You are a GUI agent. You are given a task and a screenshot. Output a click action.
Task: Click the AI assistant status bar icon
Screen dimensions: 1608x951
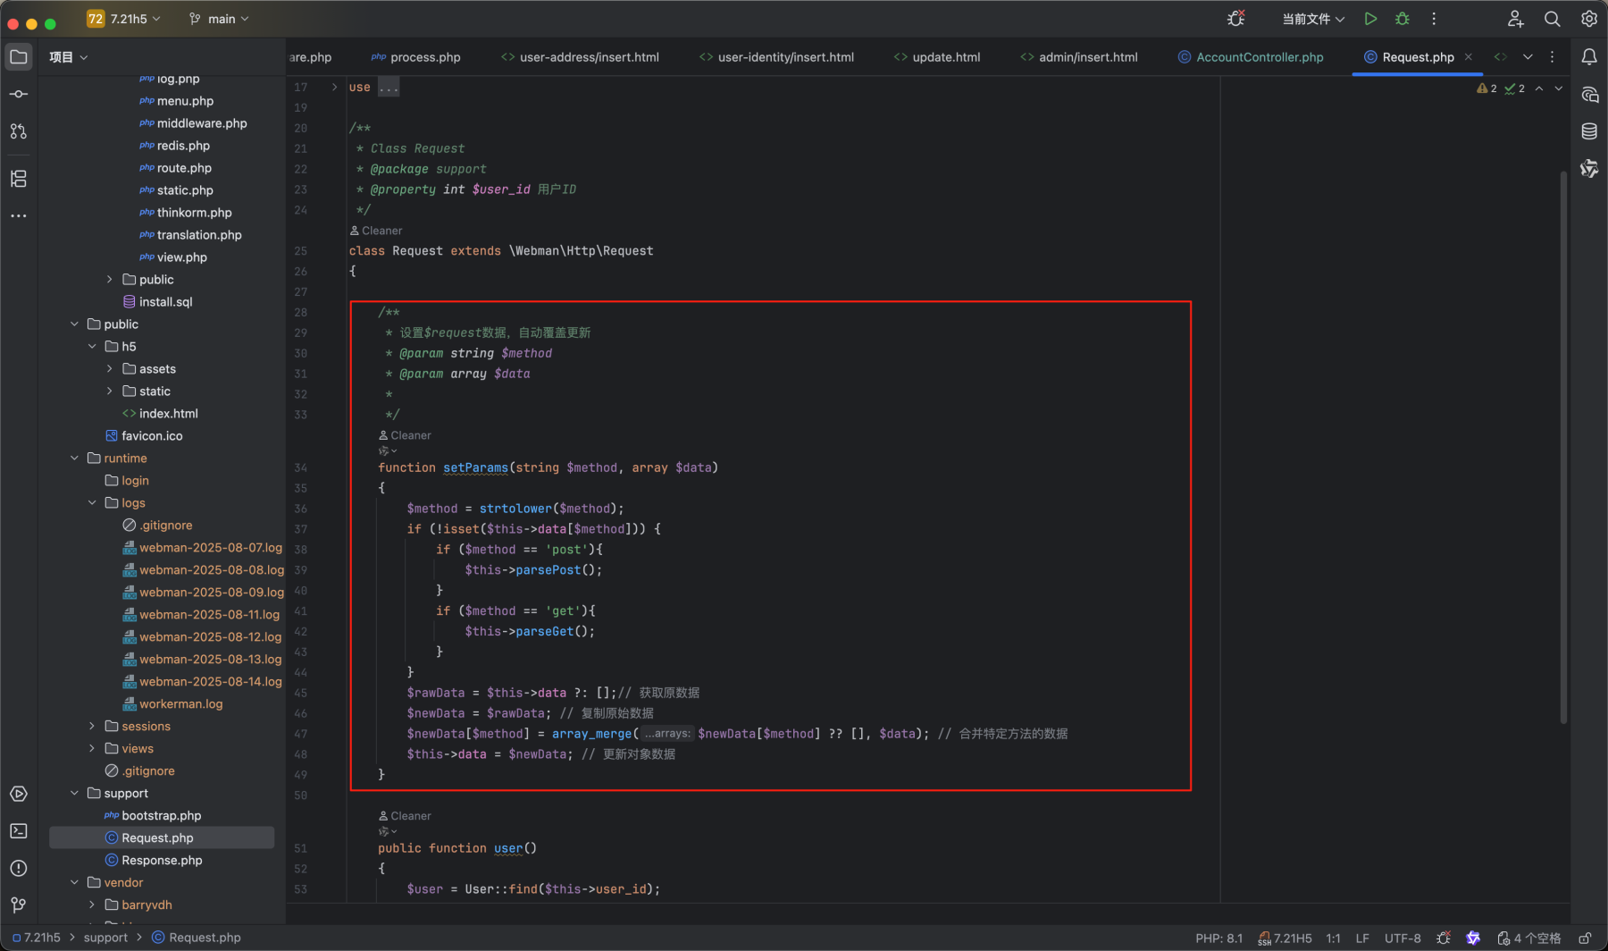click(1473, 938)
